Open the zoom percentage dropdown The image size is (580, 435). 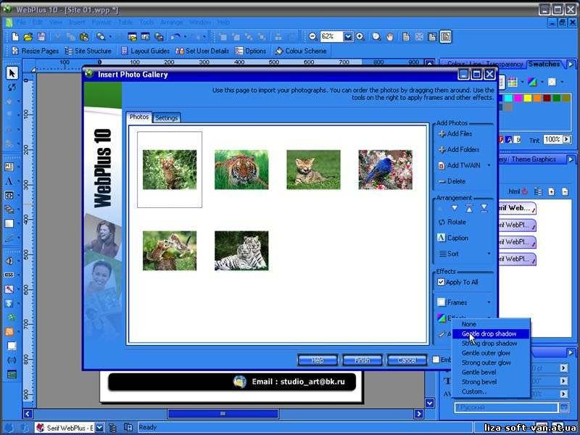coord(348,37)
